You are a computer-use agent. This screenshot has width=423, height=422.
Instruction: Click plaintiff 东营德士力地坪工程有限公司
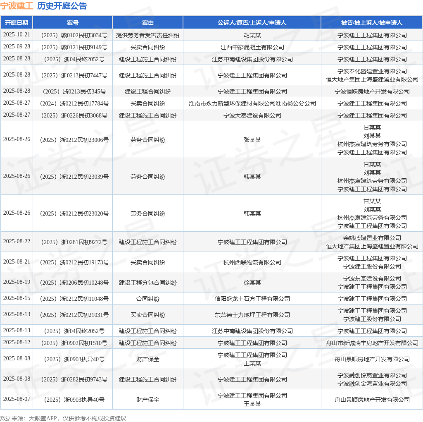pyautogui.click(x=252, y=315)
